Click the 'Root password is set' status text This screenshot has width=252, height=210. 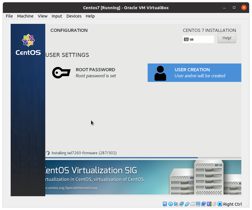coord(96,76)
